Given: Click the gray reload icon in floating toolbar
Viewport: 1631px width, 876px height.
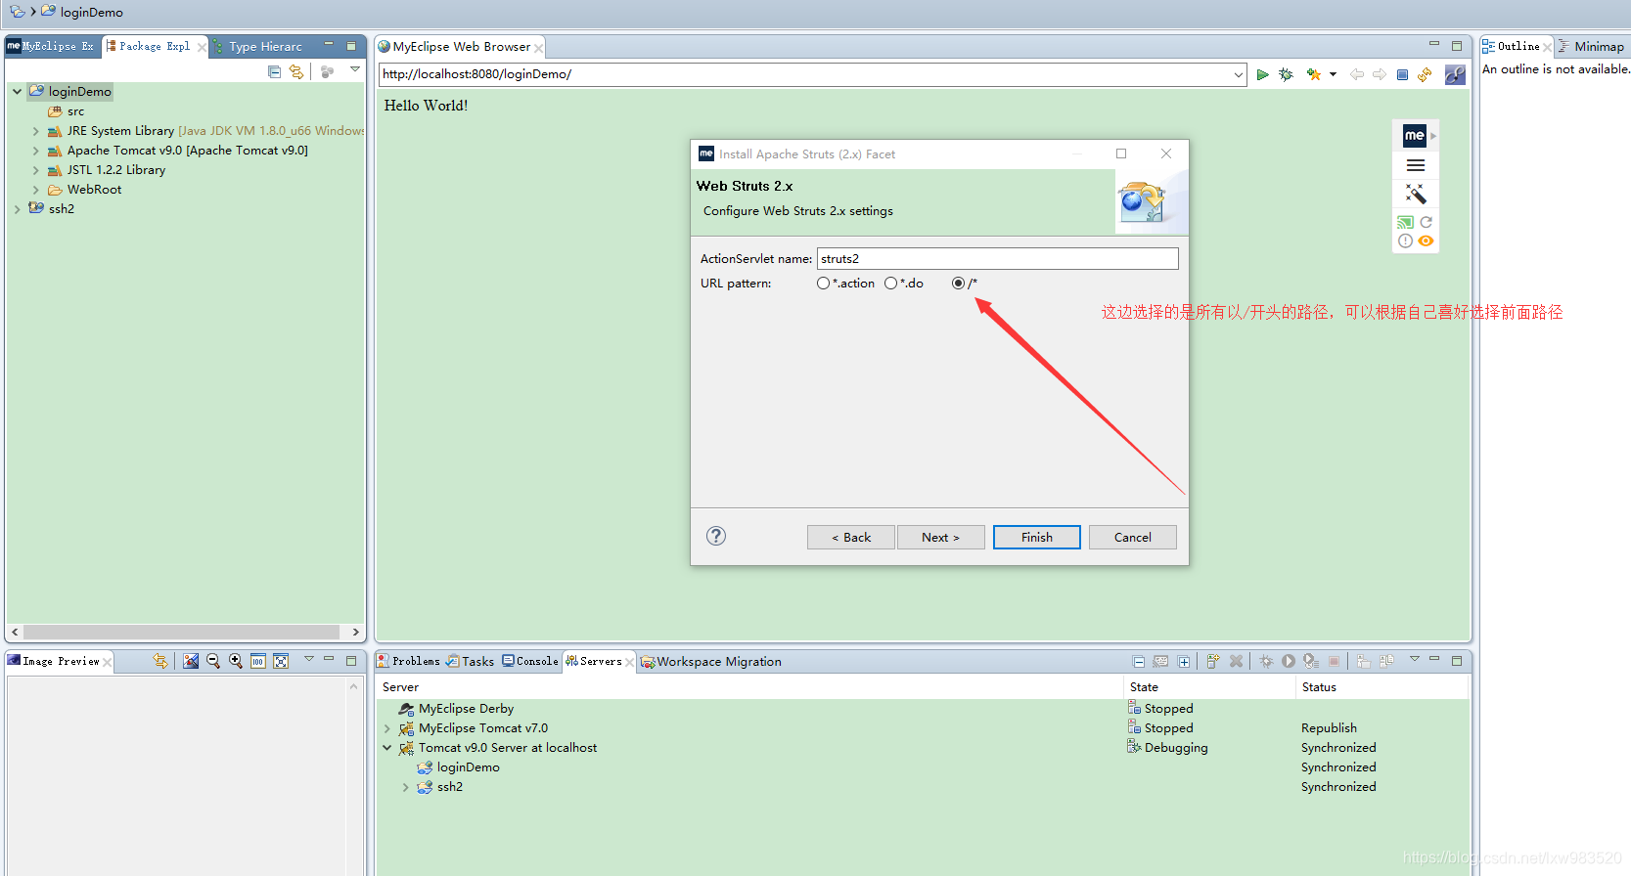Looking at the screenshot, I should click(1426, 222).
